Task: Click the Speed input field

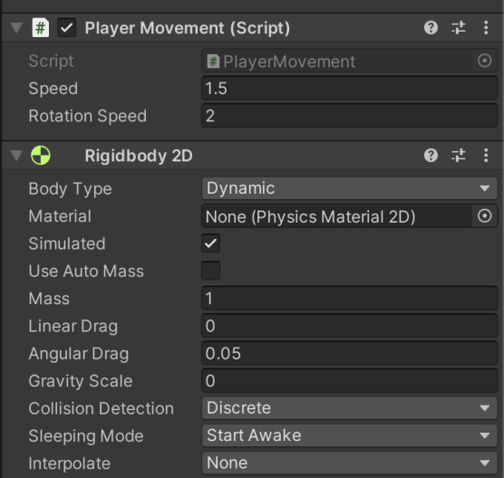Action: [350, 89]
